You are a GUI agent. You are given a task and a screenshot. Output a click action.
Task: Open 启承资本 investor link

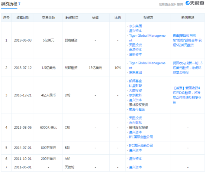tap(135, 50)
